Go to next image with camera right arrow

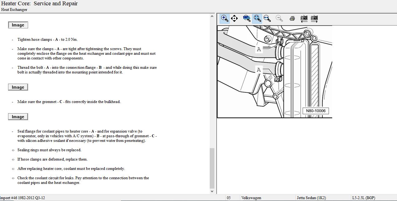pyautogui.click(x=314, y=18)
